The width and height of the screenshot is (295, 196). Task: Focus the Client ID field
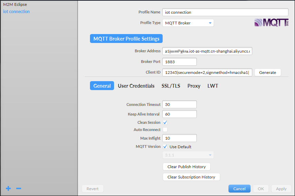pyautogui.click(x=207, y=73)
